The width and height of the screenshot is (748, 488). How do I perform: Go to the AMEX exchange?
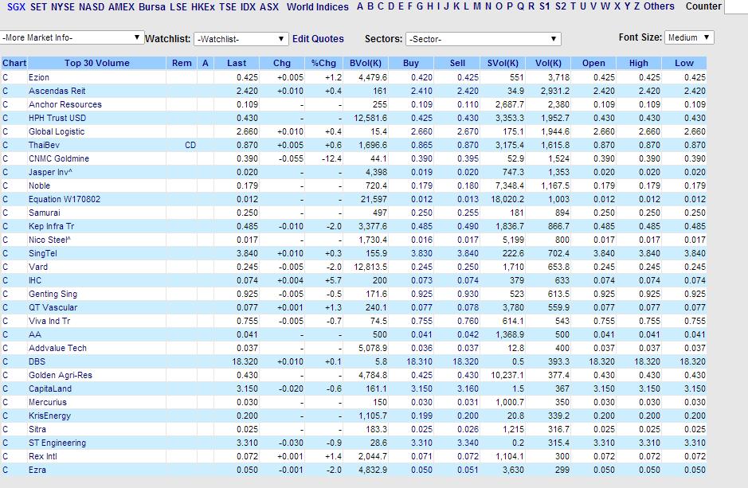pyautogui.click(x=121, y=6)
